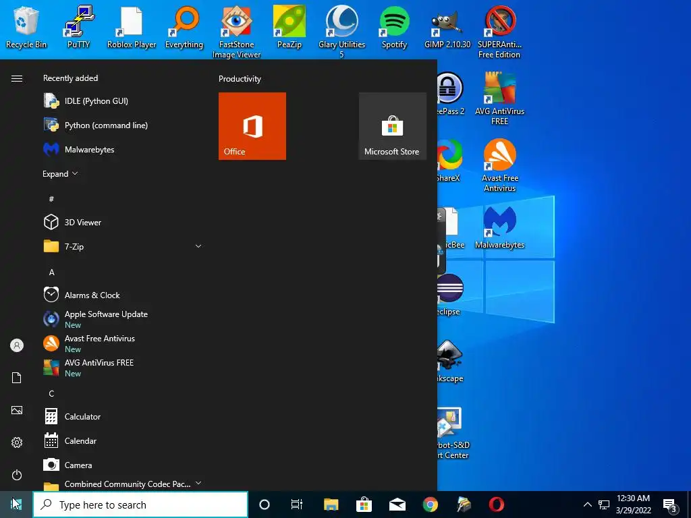The height and width of the screenshot is (518, 691).
Task: Select Eclipse desktop shortcut
Action: pyautogui.click(x=449, y=294)
